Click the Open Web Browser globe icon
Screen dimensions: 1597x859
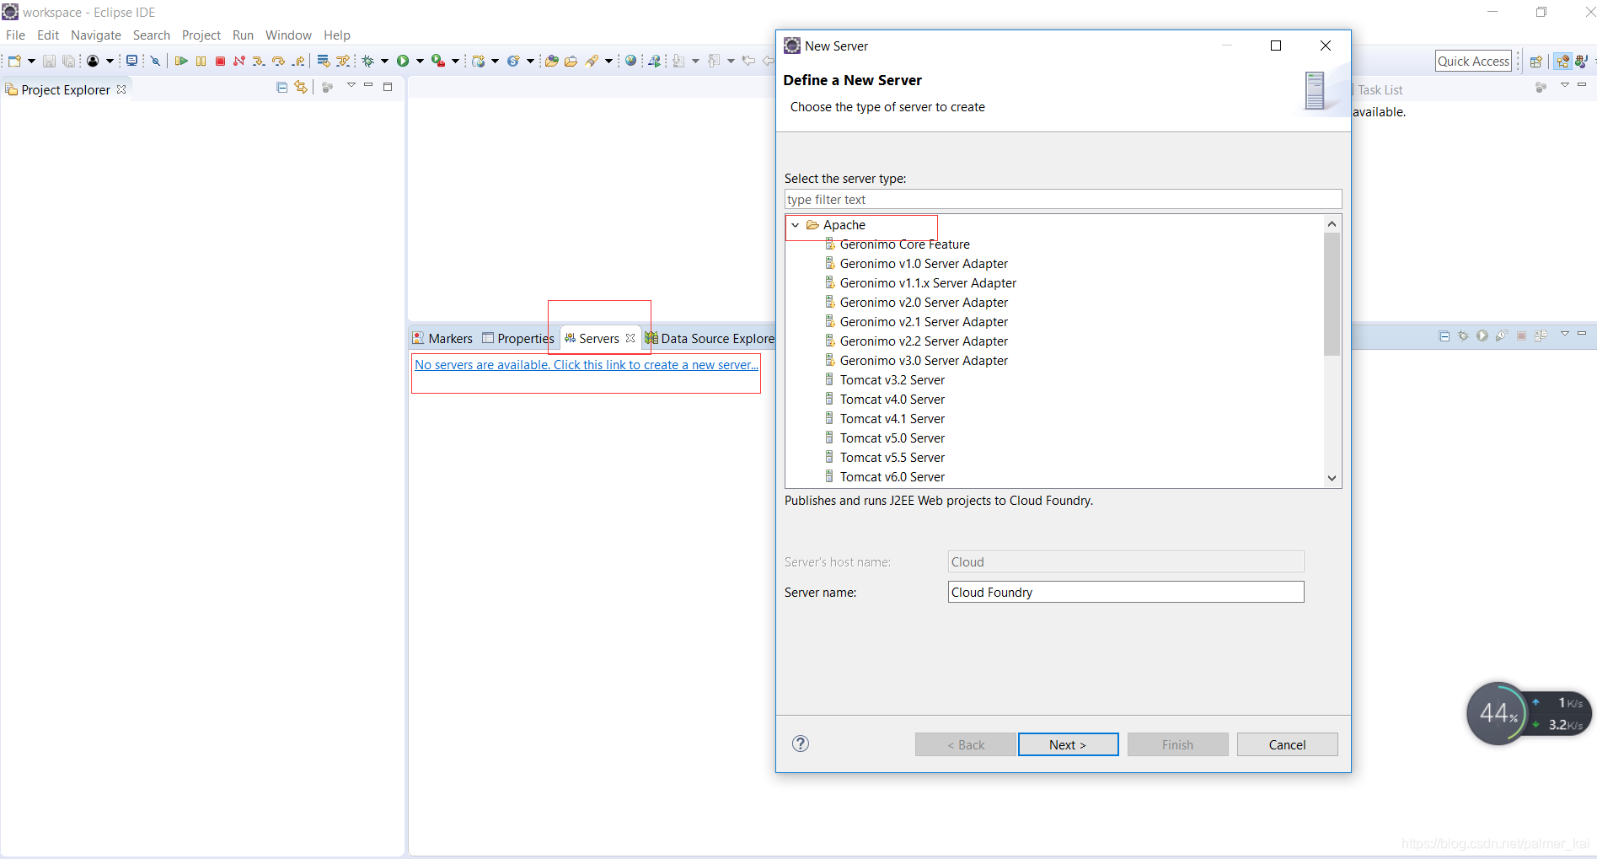pos(630,61)
